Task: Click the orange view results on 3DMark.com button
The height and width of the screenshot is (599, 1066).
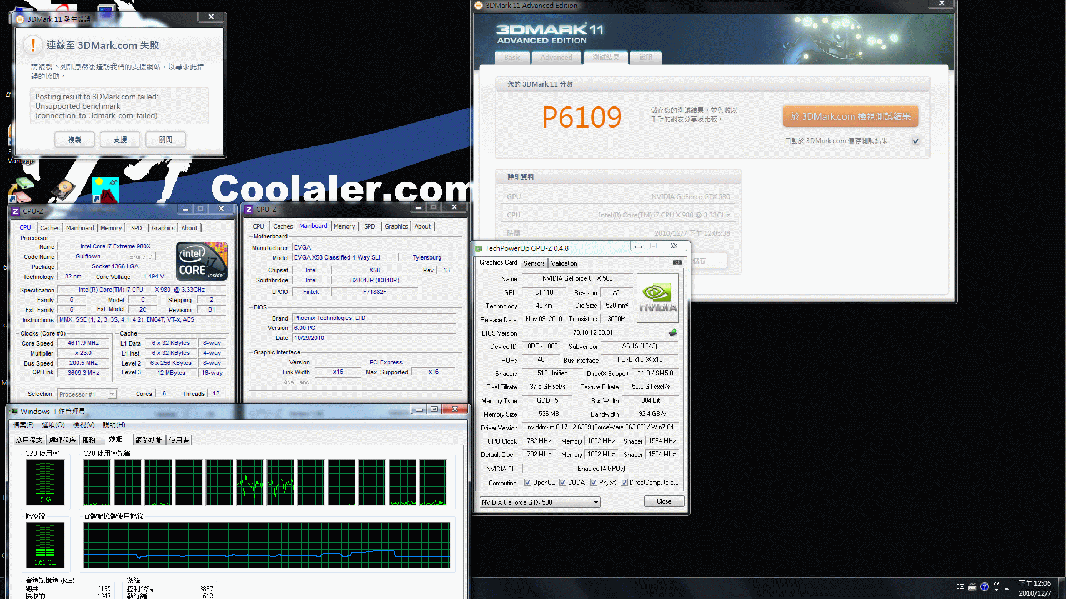Action: 851,116
